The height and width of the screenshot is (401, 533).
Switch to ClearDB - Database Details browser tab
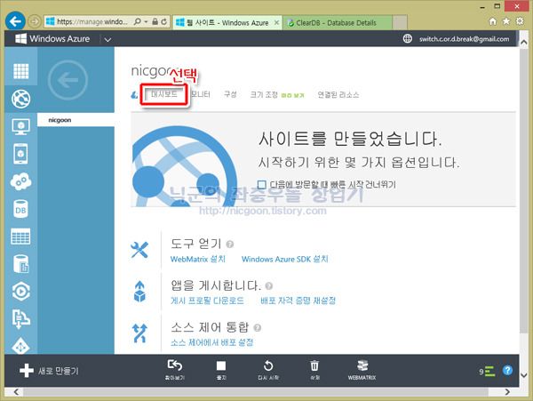pyautogui.click(x=338, y=23)
